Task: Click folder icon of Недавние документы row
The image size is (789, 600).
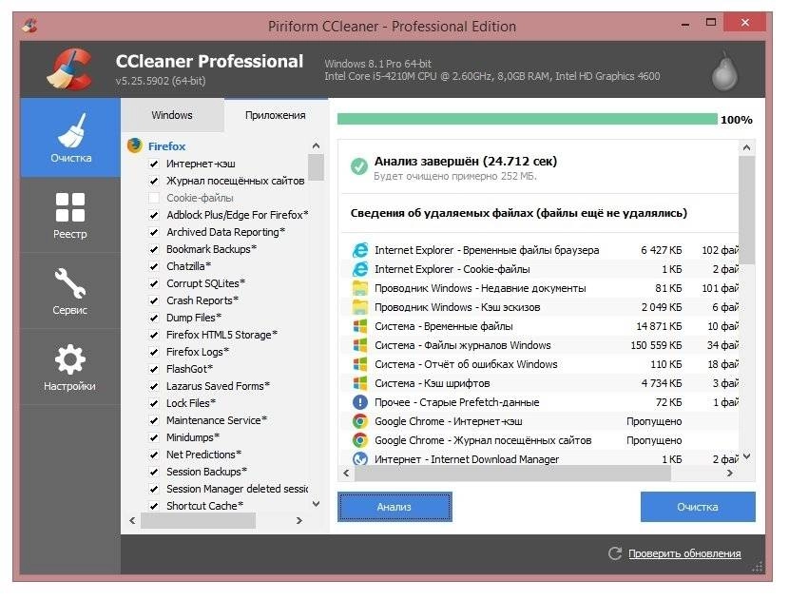Action: pos(359,288)
